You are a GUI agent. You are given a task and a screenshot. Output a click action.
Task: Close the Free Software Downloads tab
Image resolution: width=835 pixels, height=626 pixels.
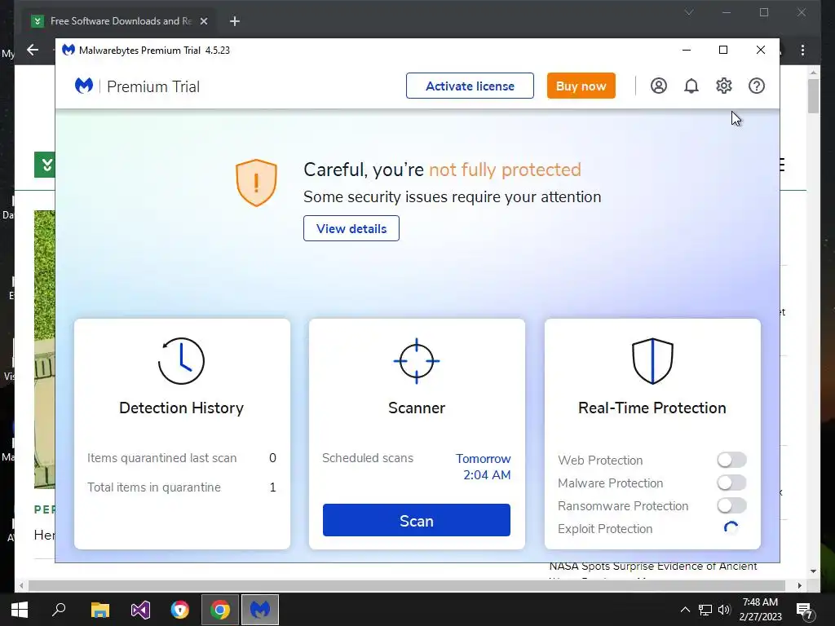click(x=203, y=21)
